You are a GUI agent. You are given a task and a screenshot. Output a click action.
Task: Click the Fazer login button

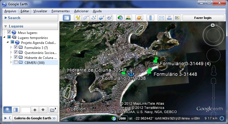click(203, 18)
